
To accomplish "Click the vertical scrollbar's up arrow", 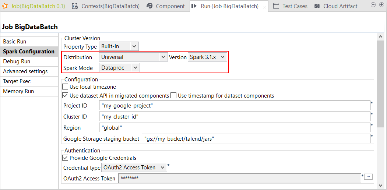I will click(381, 36).
